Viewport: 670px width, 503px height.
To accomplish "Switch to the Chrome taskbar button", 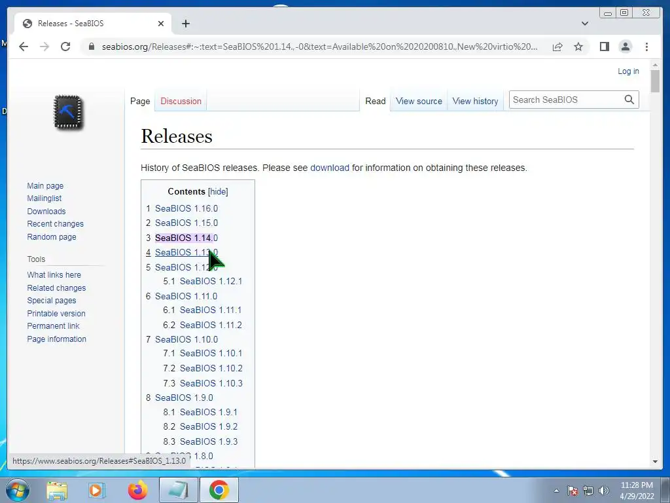I will tap(219, 490).
